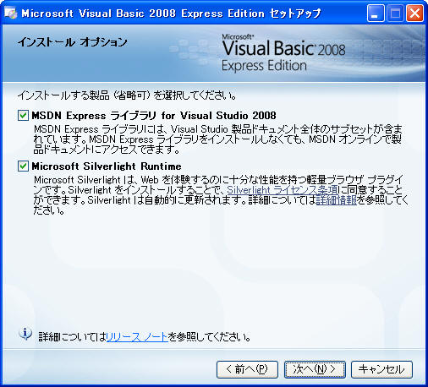Go back with the 前へ(P) button
The image size is (428, 387).
click(247, 369)
